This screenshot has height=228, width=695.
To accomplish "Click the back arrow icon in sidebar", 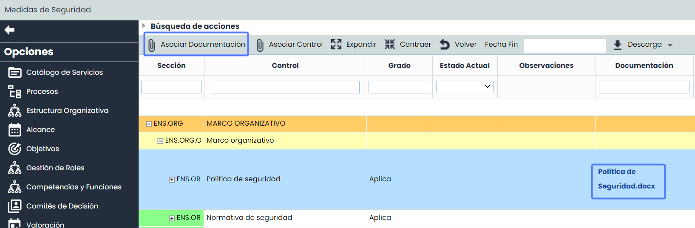I will (x=9, y=30).
